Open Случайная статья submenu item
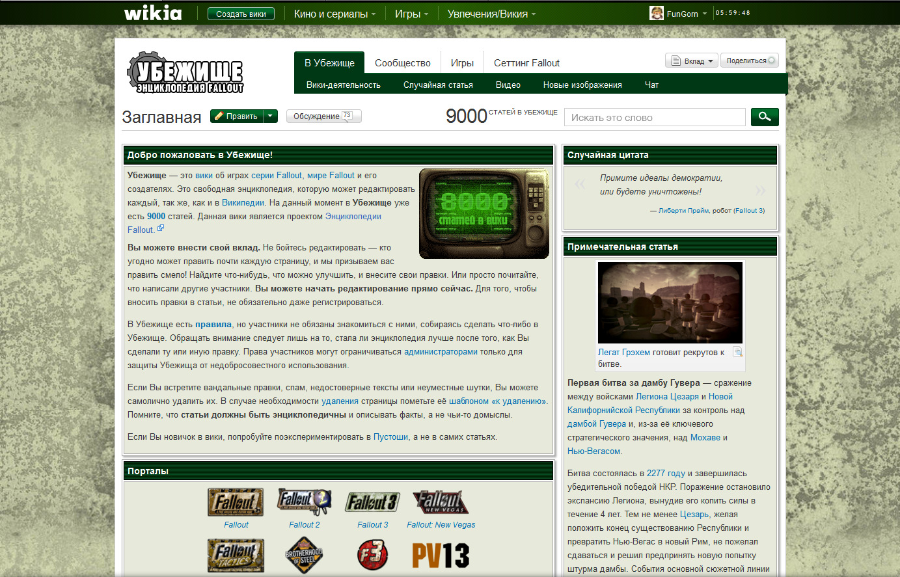The width and height of the screenshot is (900, 577). [x=438, y=85]
